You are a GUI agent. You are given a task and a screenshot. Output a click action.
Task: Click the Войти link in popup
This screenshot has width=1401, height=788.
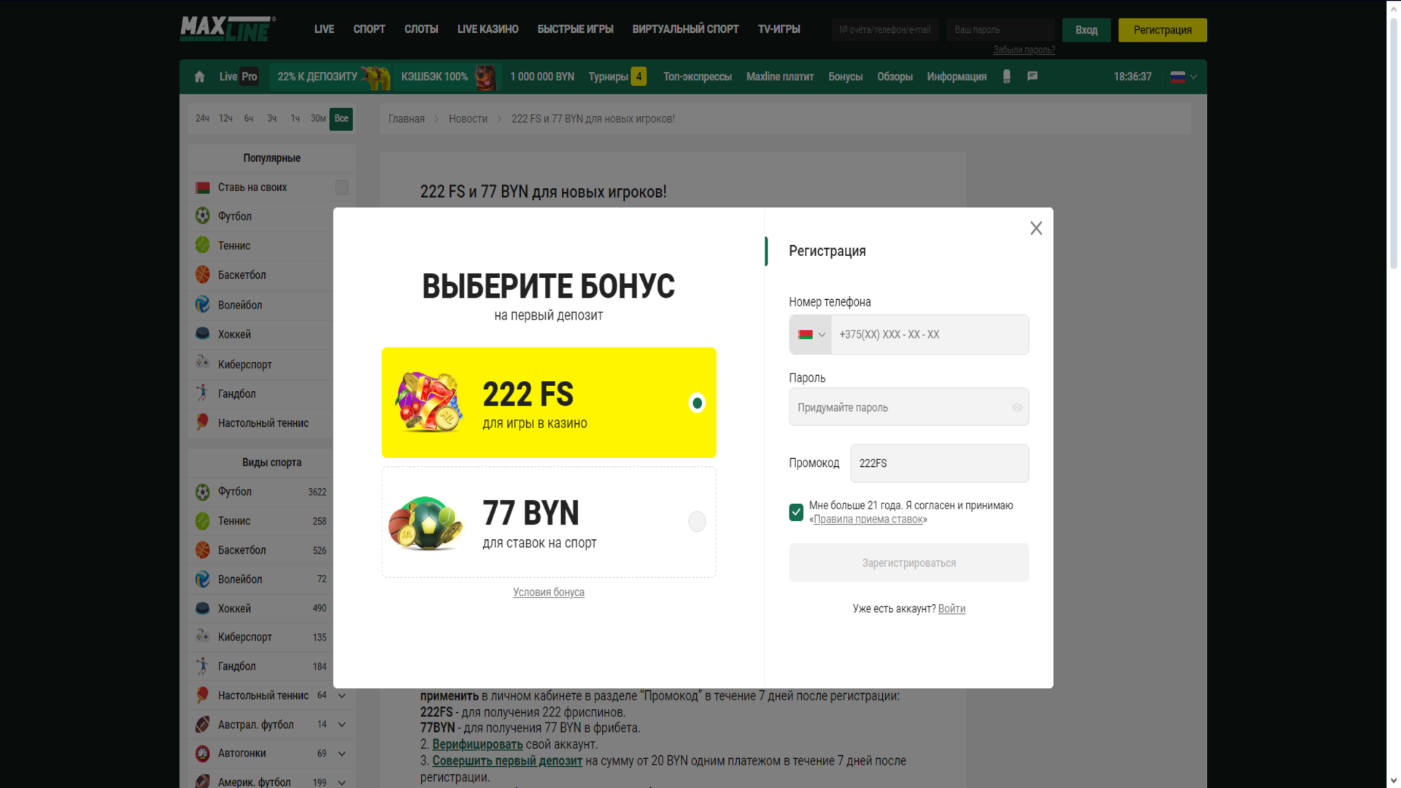(952, 609)
